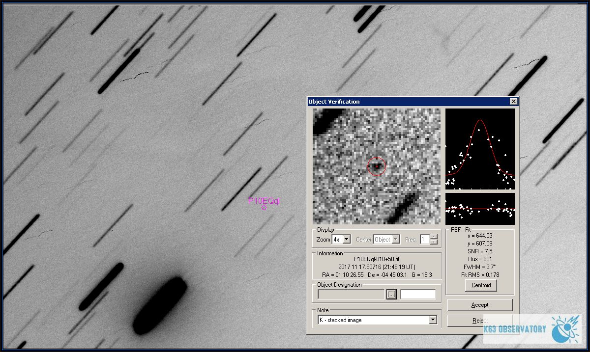
Task: Click the residuals plot below PSF curve
Action: [x=480, y=209]
